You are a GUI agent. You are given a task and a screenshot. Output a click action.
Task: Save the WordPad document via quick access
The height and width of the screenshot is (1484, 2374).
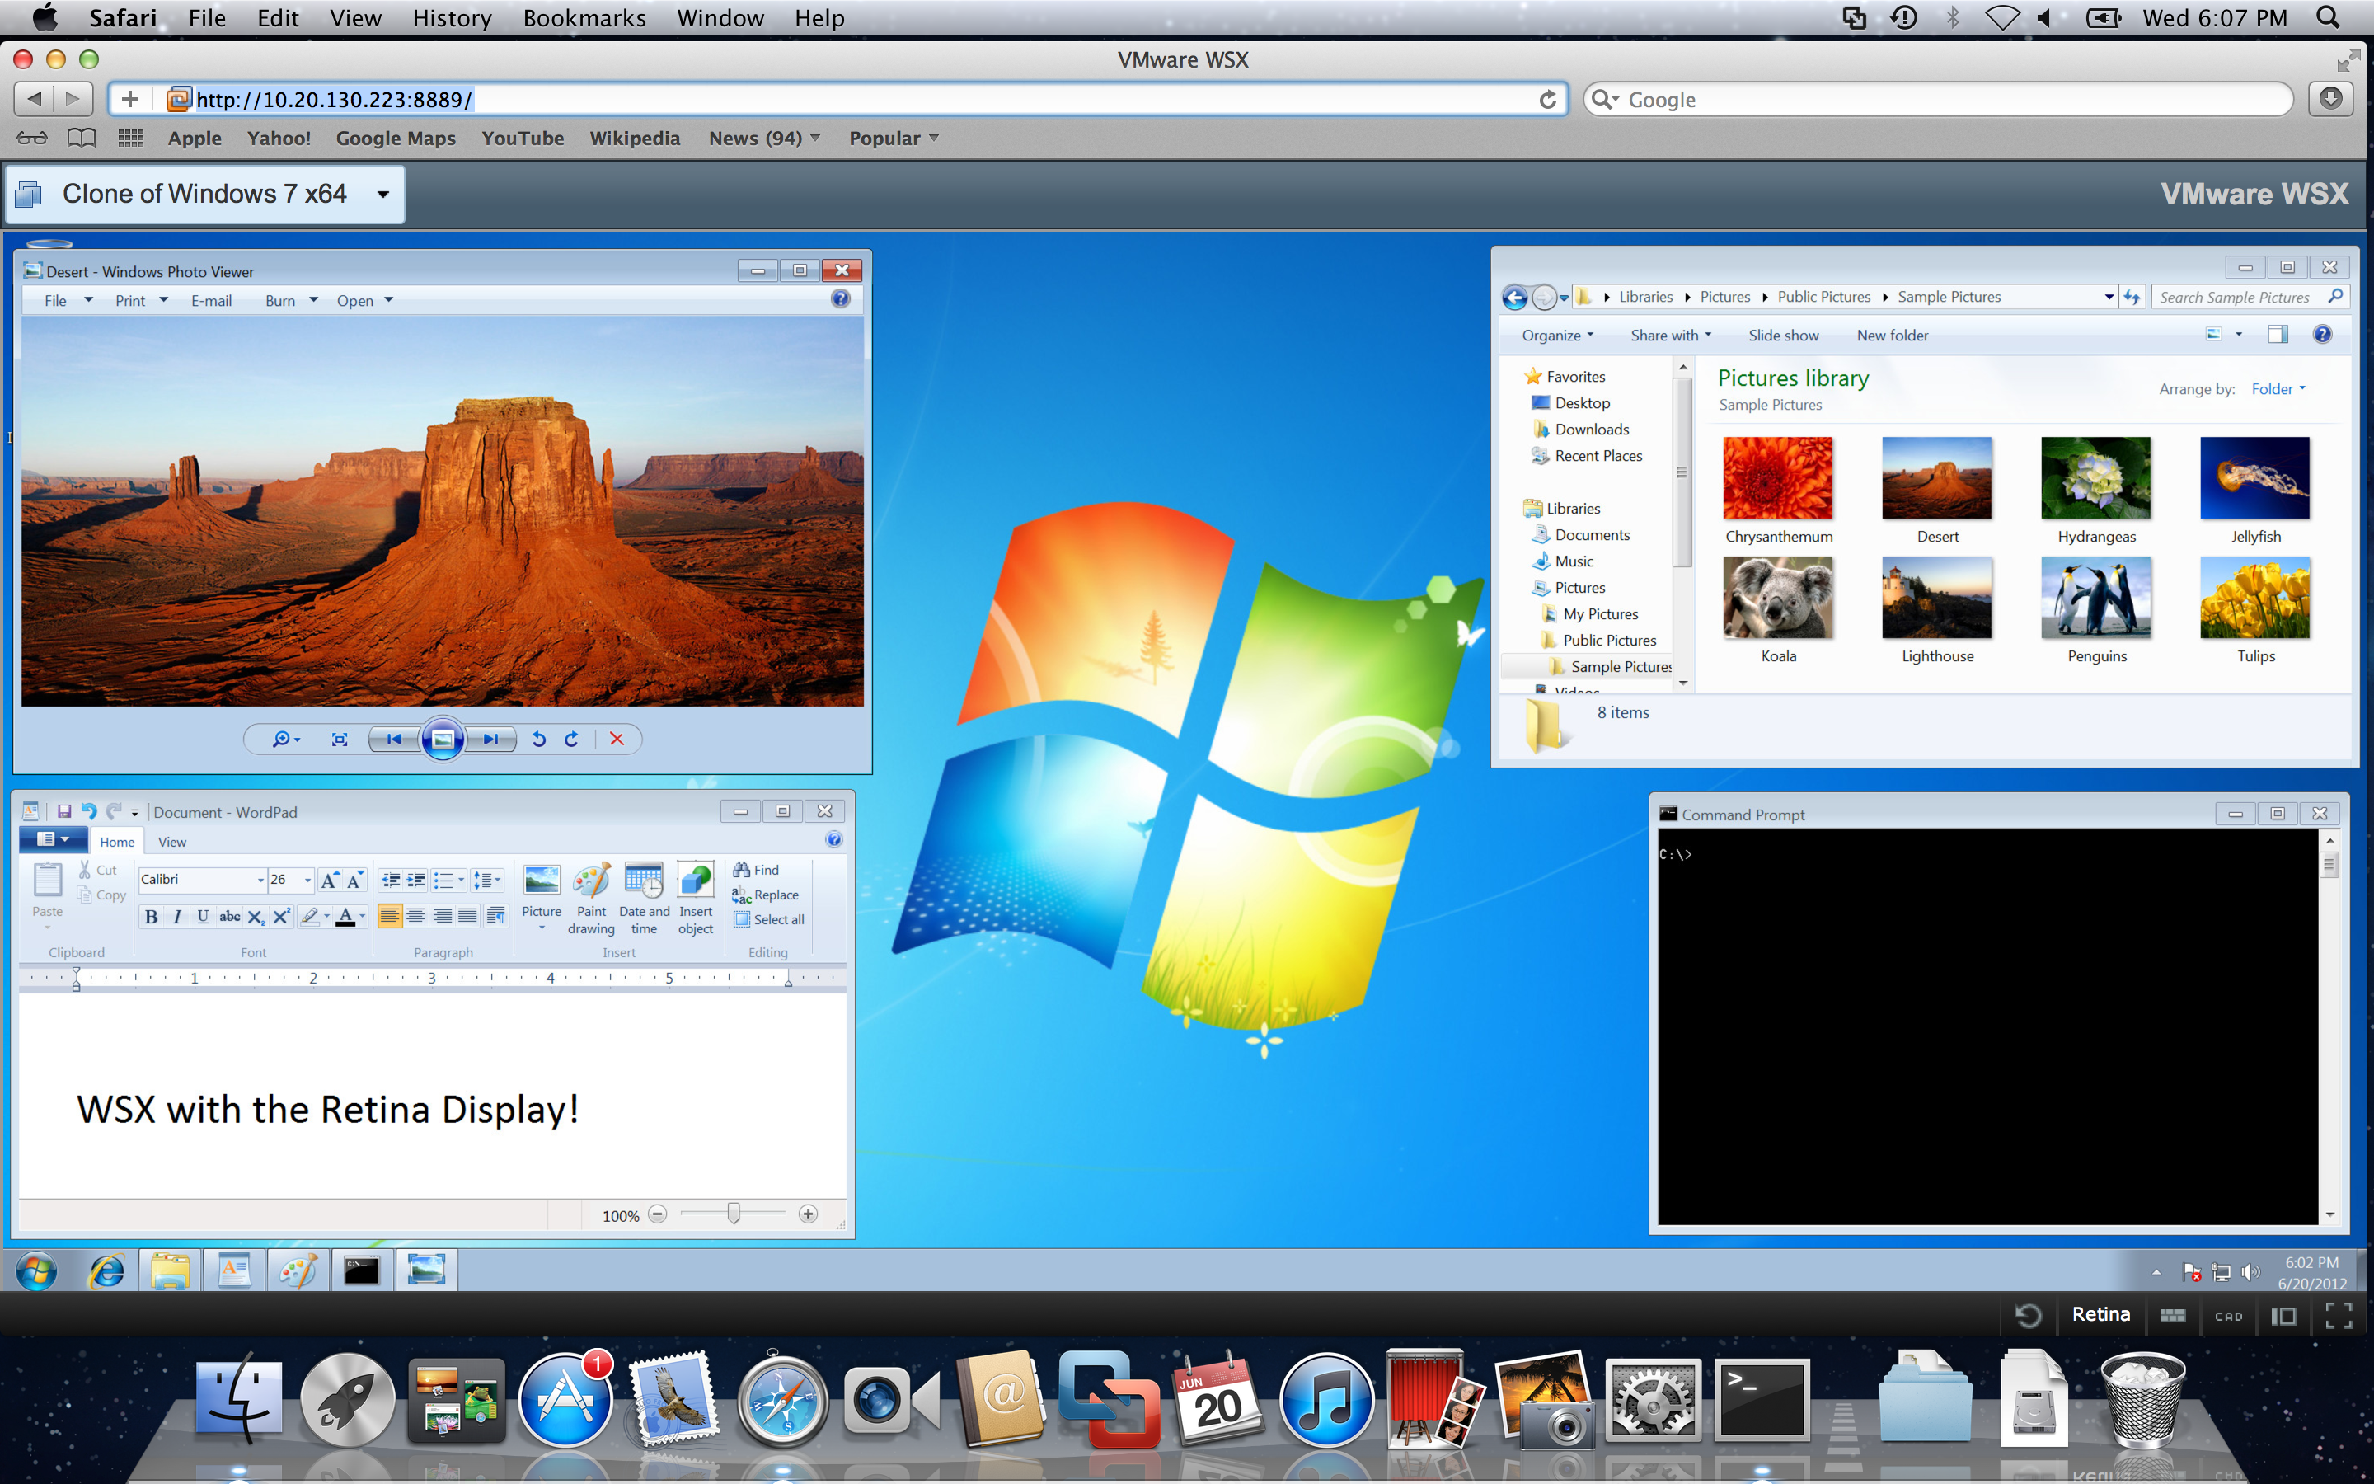[x=63, y=812]
